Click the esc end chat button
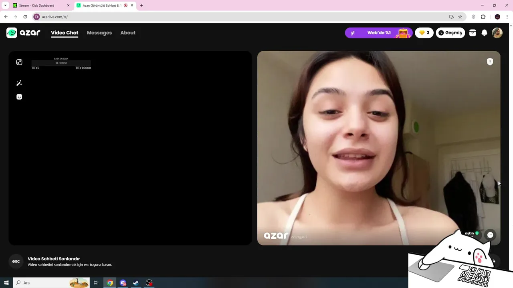Viewport: 513px width, 288px height. click(x=16, y=261)
